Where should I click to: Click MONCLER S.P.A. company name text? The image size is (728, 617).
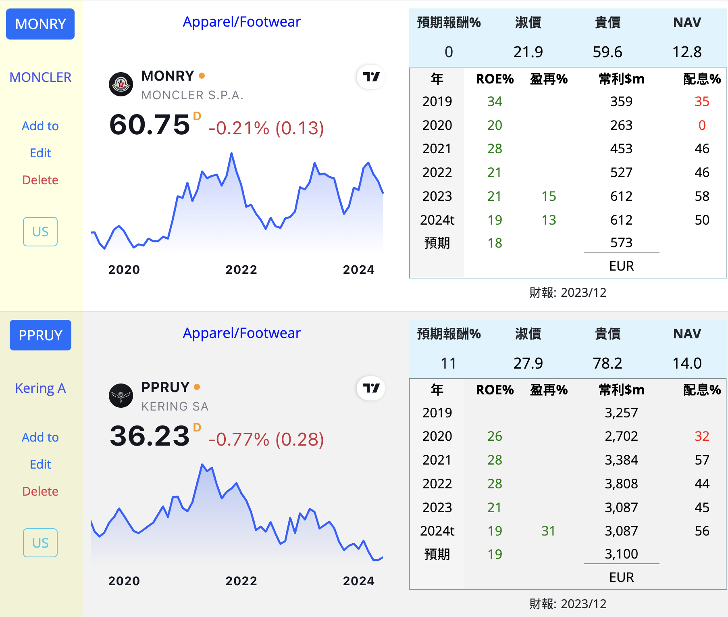coord(192,95)
